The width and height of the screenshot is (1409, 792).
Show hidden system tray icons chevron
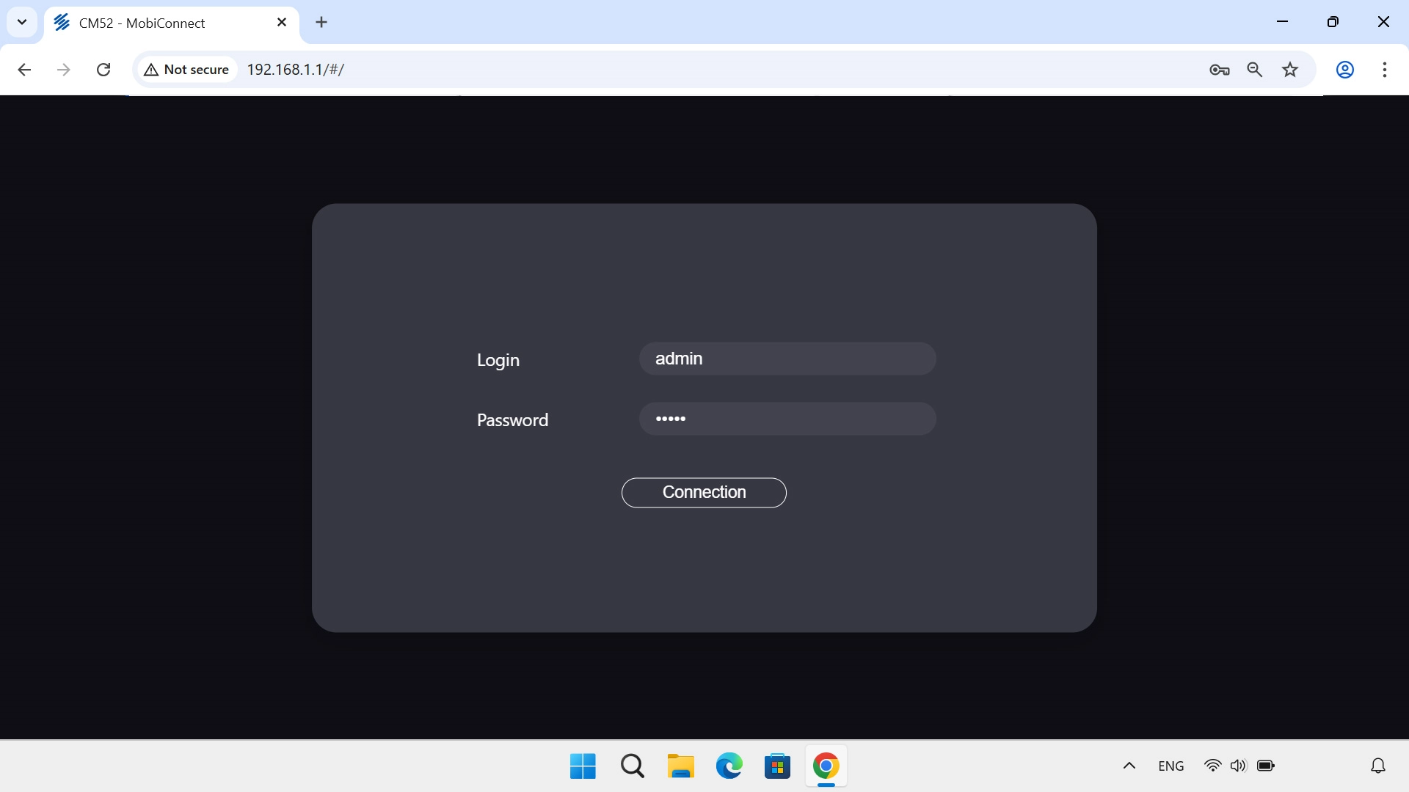click(x=1129, y=766)
